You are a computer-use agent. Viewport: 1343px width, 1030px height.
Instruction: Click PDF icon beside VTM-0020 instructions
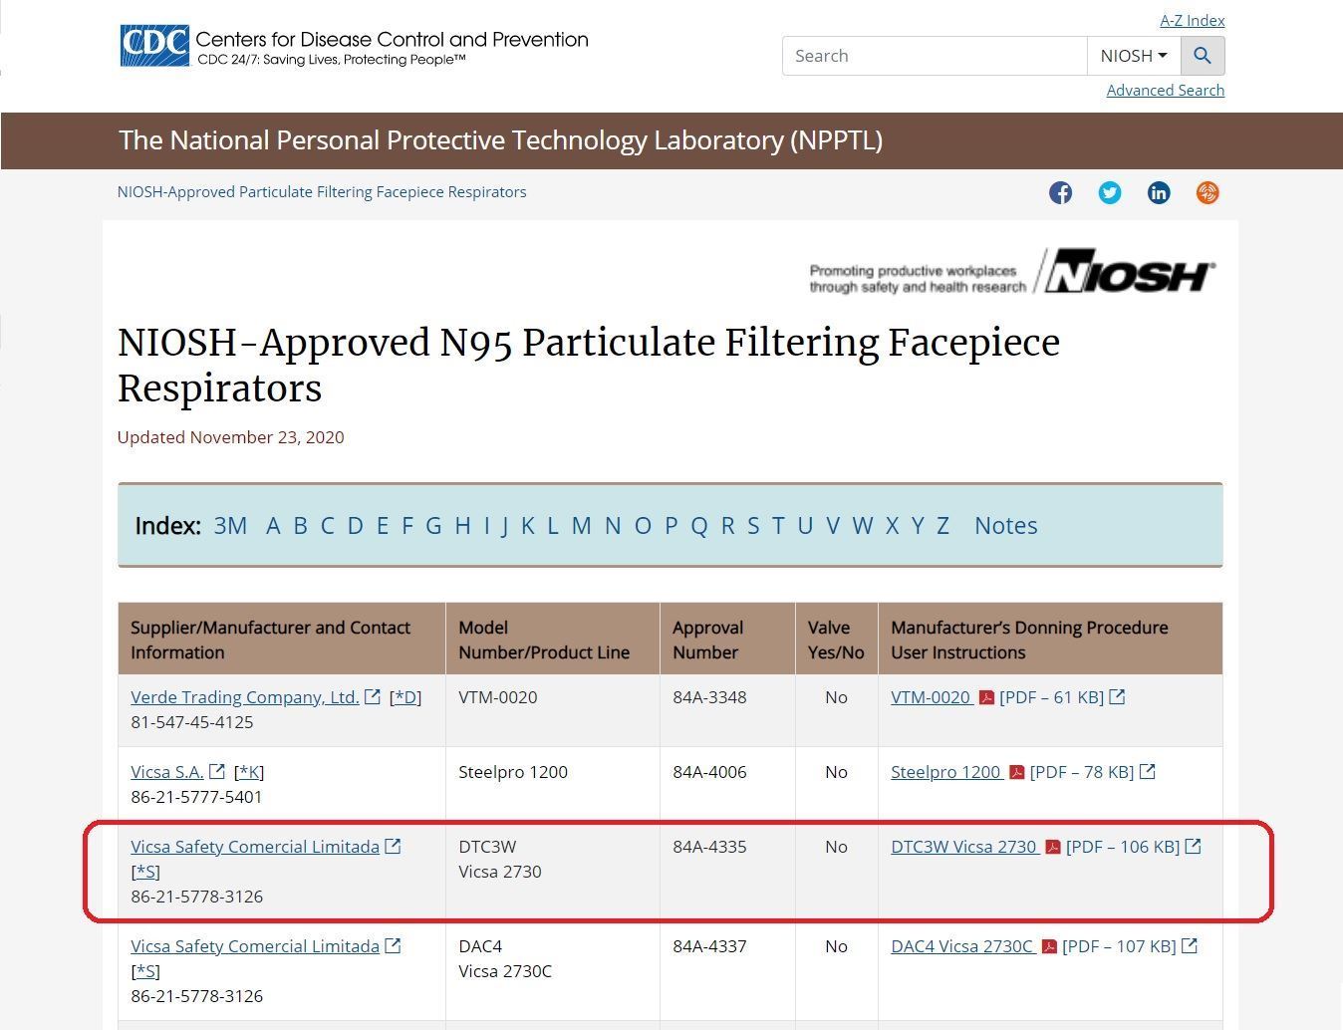tap(986, 697)
